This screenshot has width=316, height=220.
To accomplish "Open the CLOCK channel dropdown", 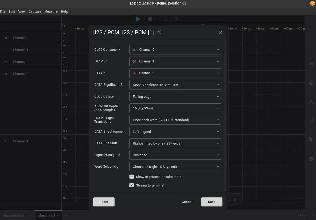I will pos(175,50).
